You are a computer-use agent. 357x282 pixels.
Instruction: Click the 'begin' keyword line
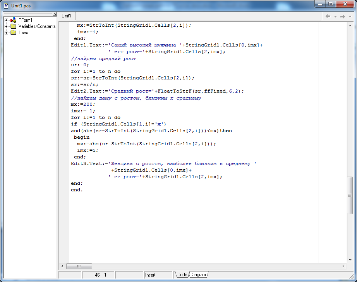82,138
